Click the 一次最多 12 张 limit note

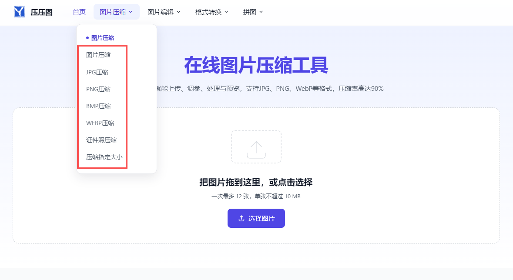point(256,196)
